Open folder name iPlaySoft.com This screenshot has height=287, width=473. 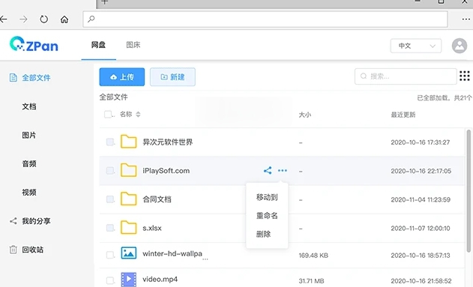pyautogui.click(x=166, y=171)
